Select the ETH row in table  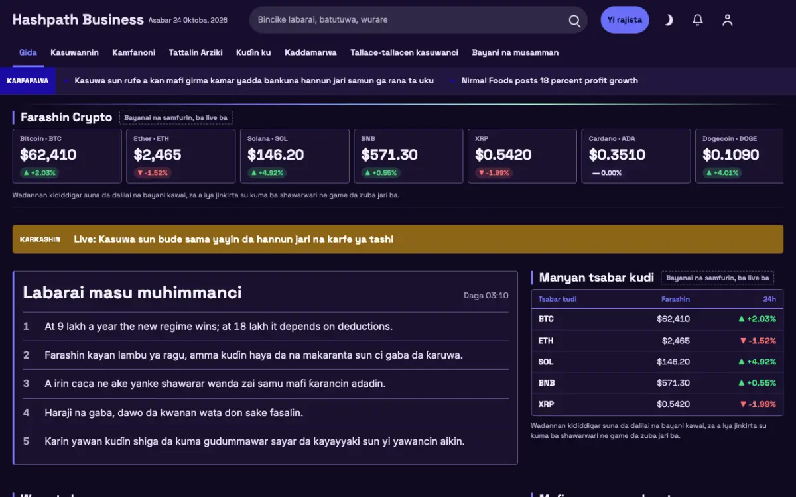click(x=657, y=341)
